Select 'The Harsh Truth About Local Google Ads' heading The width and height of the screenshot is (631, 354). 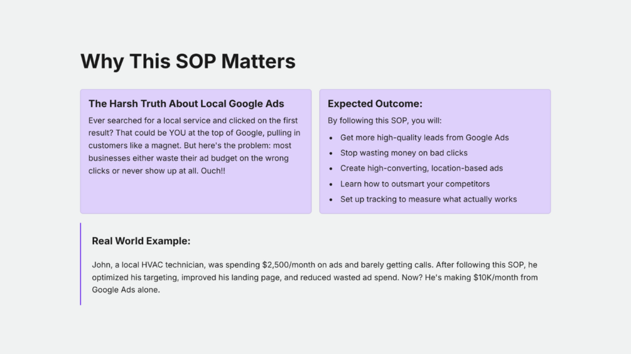(x=186, y=103)
